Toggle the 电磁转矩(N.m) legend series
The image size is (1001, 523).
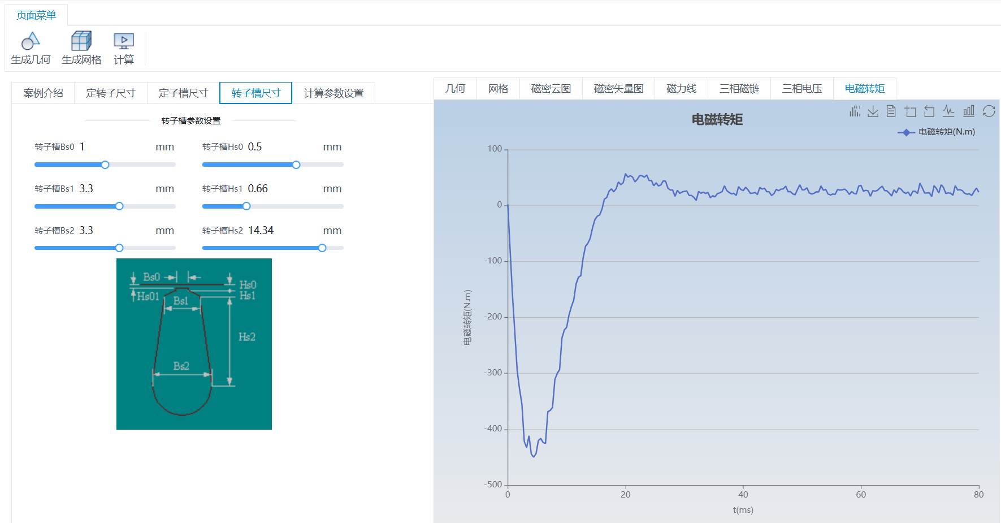tap(937, 132)
